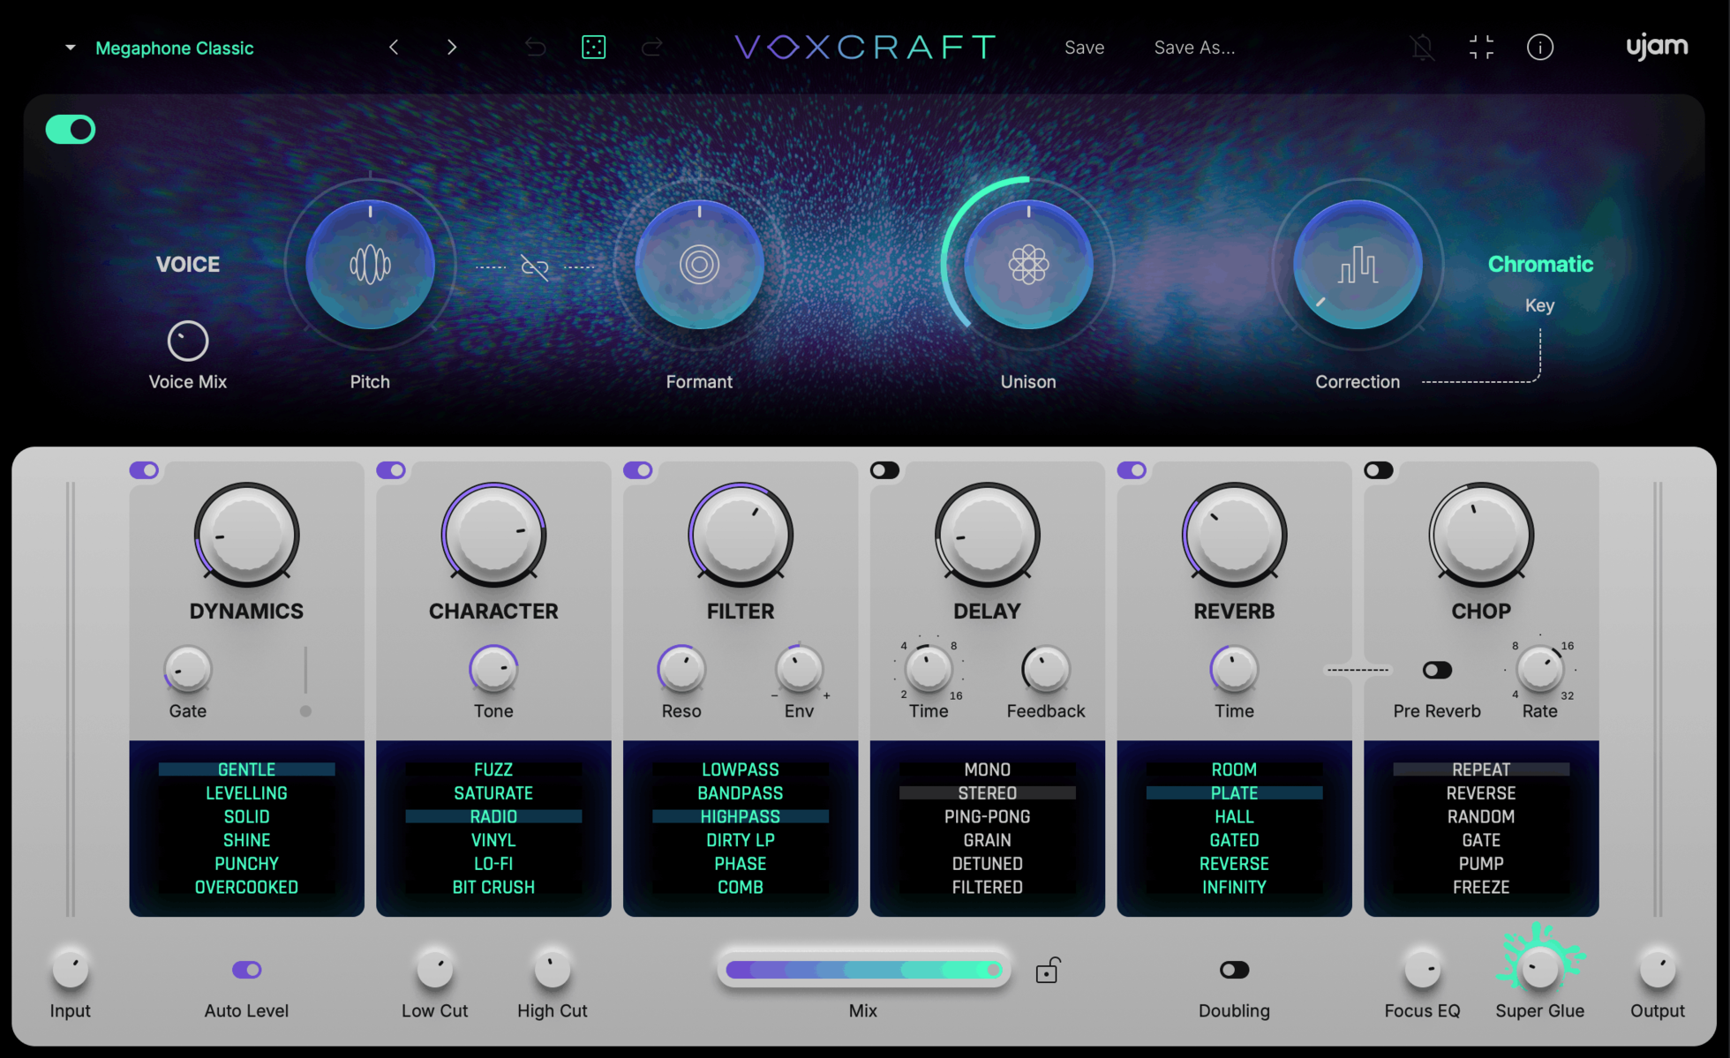Click the previous preset chevron
This screenshot has height=1058, width=1730.
[394, 47]
